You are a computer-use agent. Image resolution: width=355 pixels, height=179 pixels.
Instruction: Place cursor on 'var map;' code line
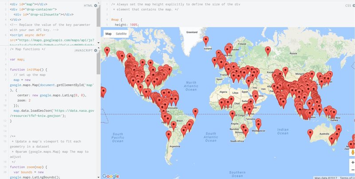click(17, 59)
